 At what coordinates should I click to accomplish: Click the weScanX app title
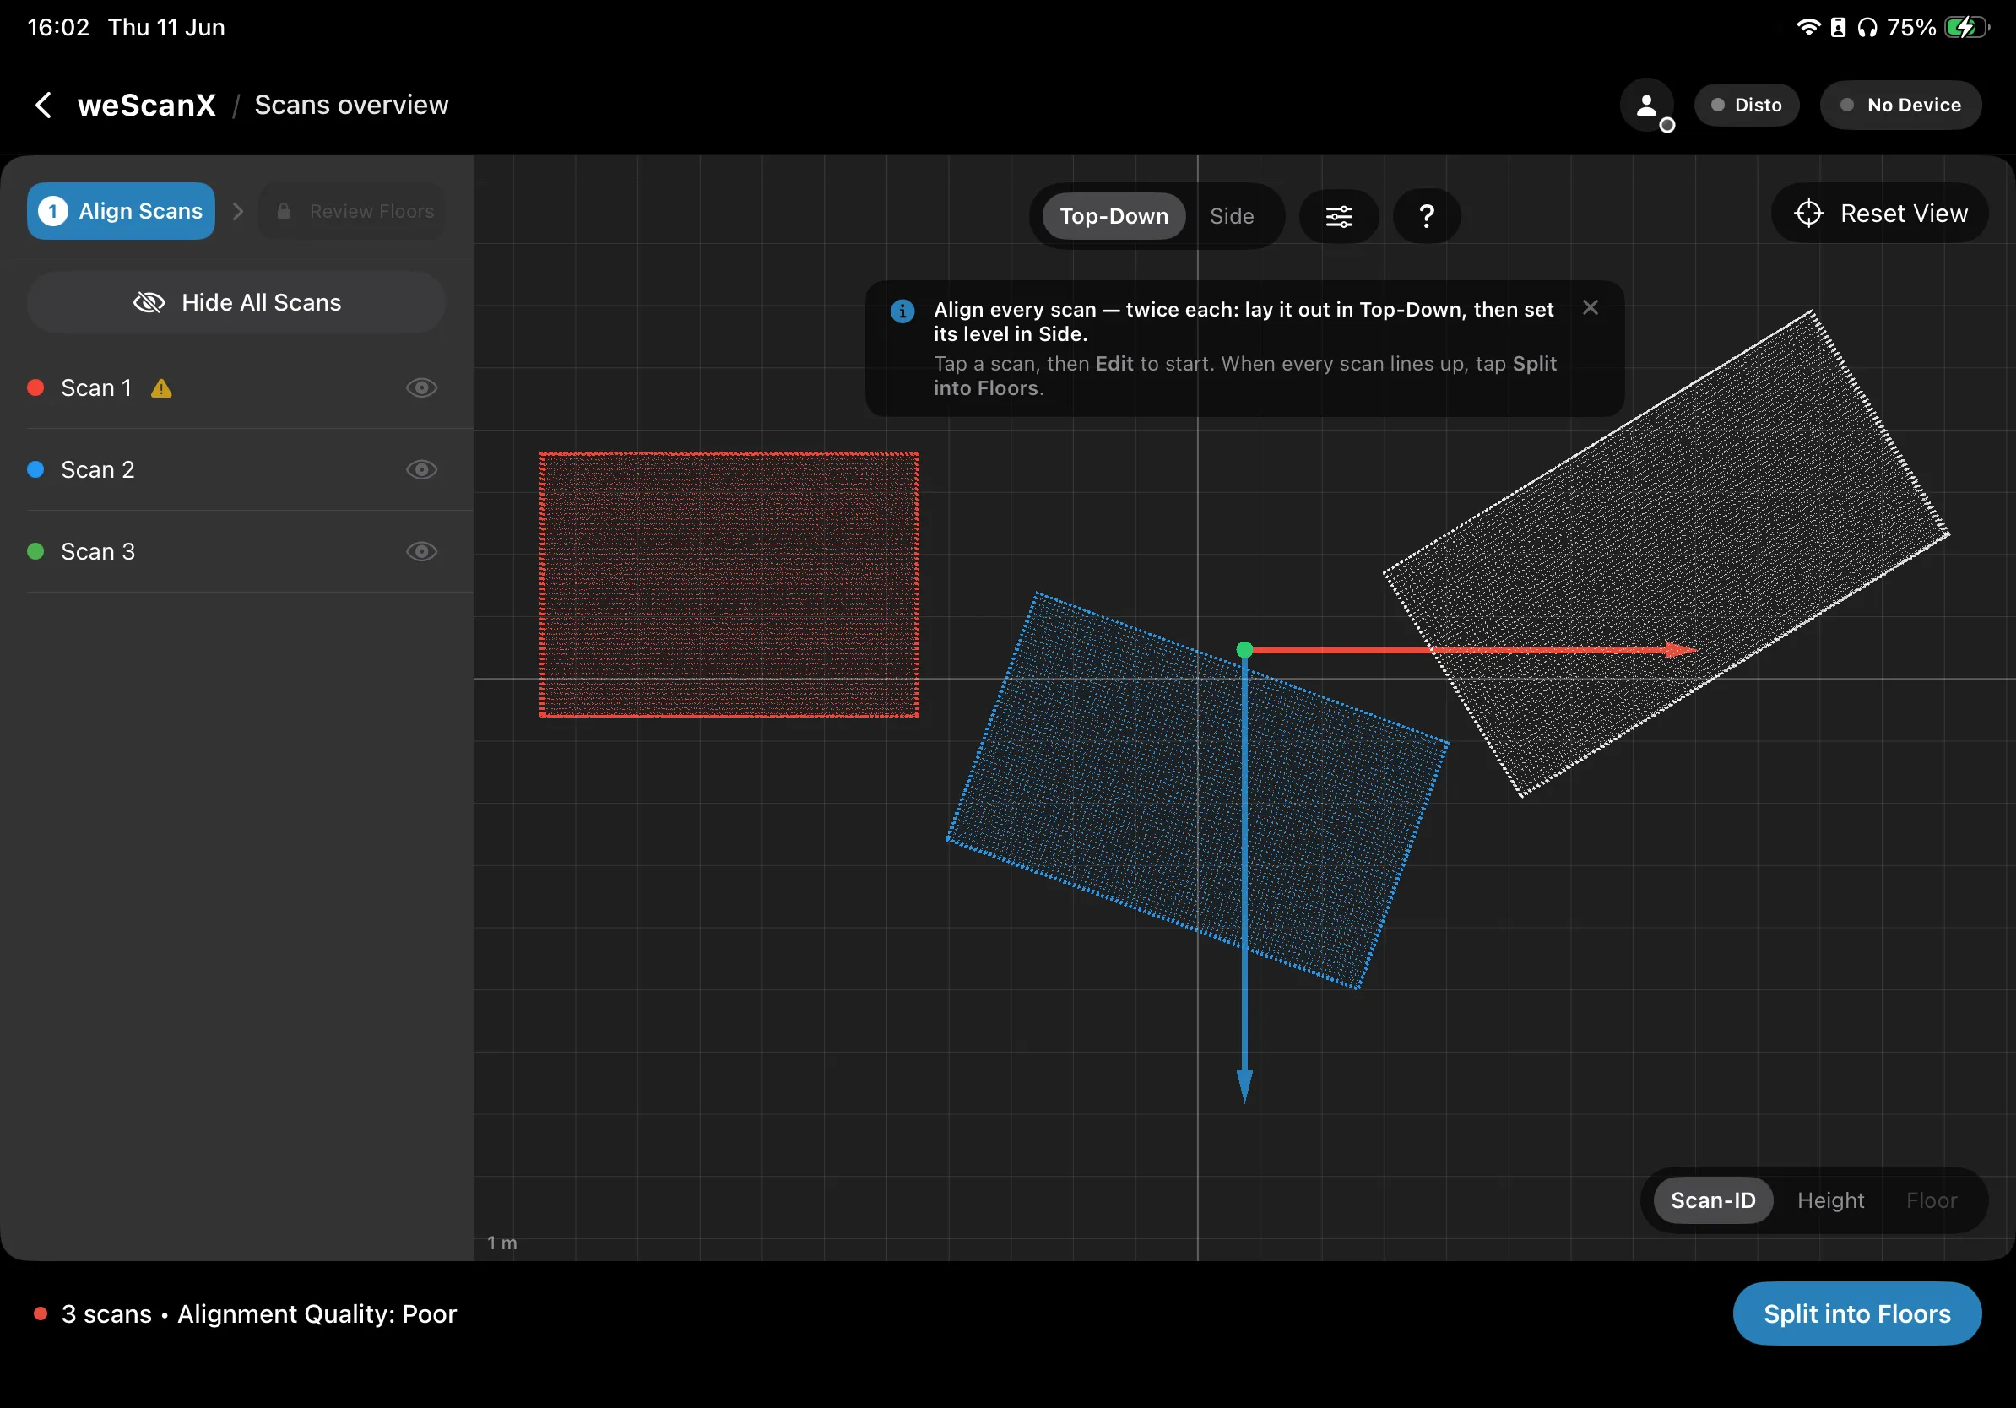(147, 106)
